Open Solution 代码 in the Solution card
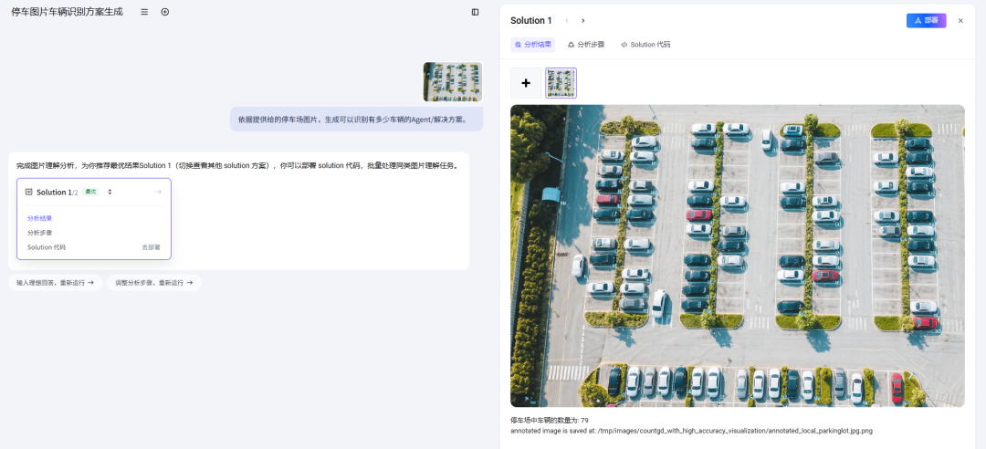The width and height of the screenshot is (986, 449). (x=47, y=247)
